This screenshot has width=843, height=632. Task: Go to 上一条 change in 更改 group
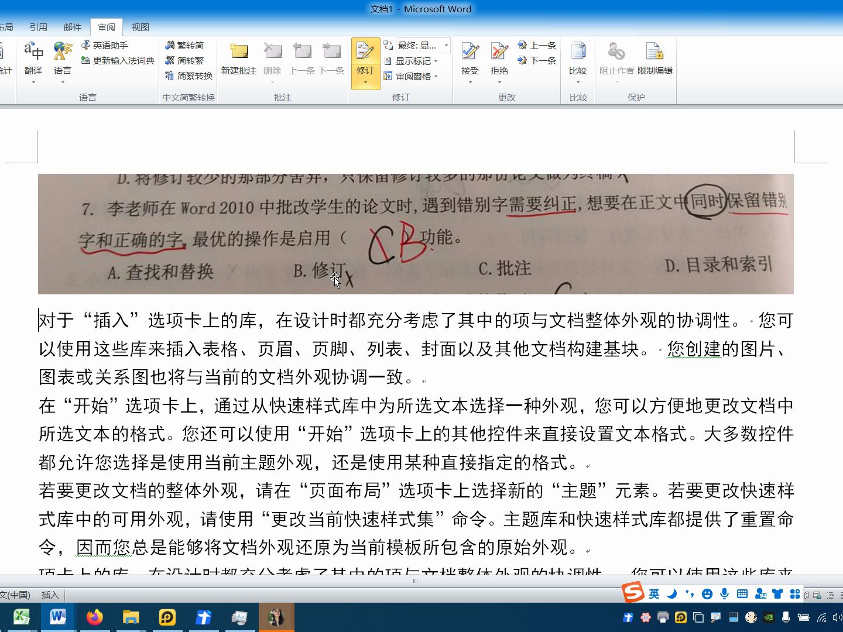point(537,45)
